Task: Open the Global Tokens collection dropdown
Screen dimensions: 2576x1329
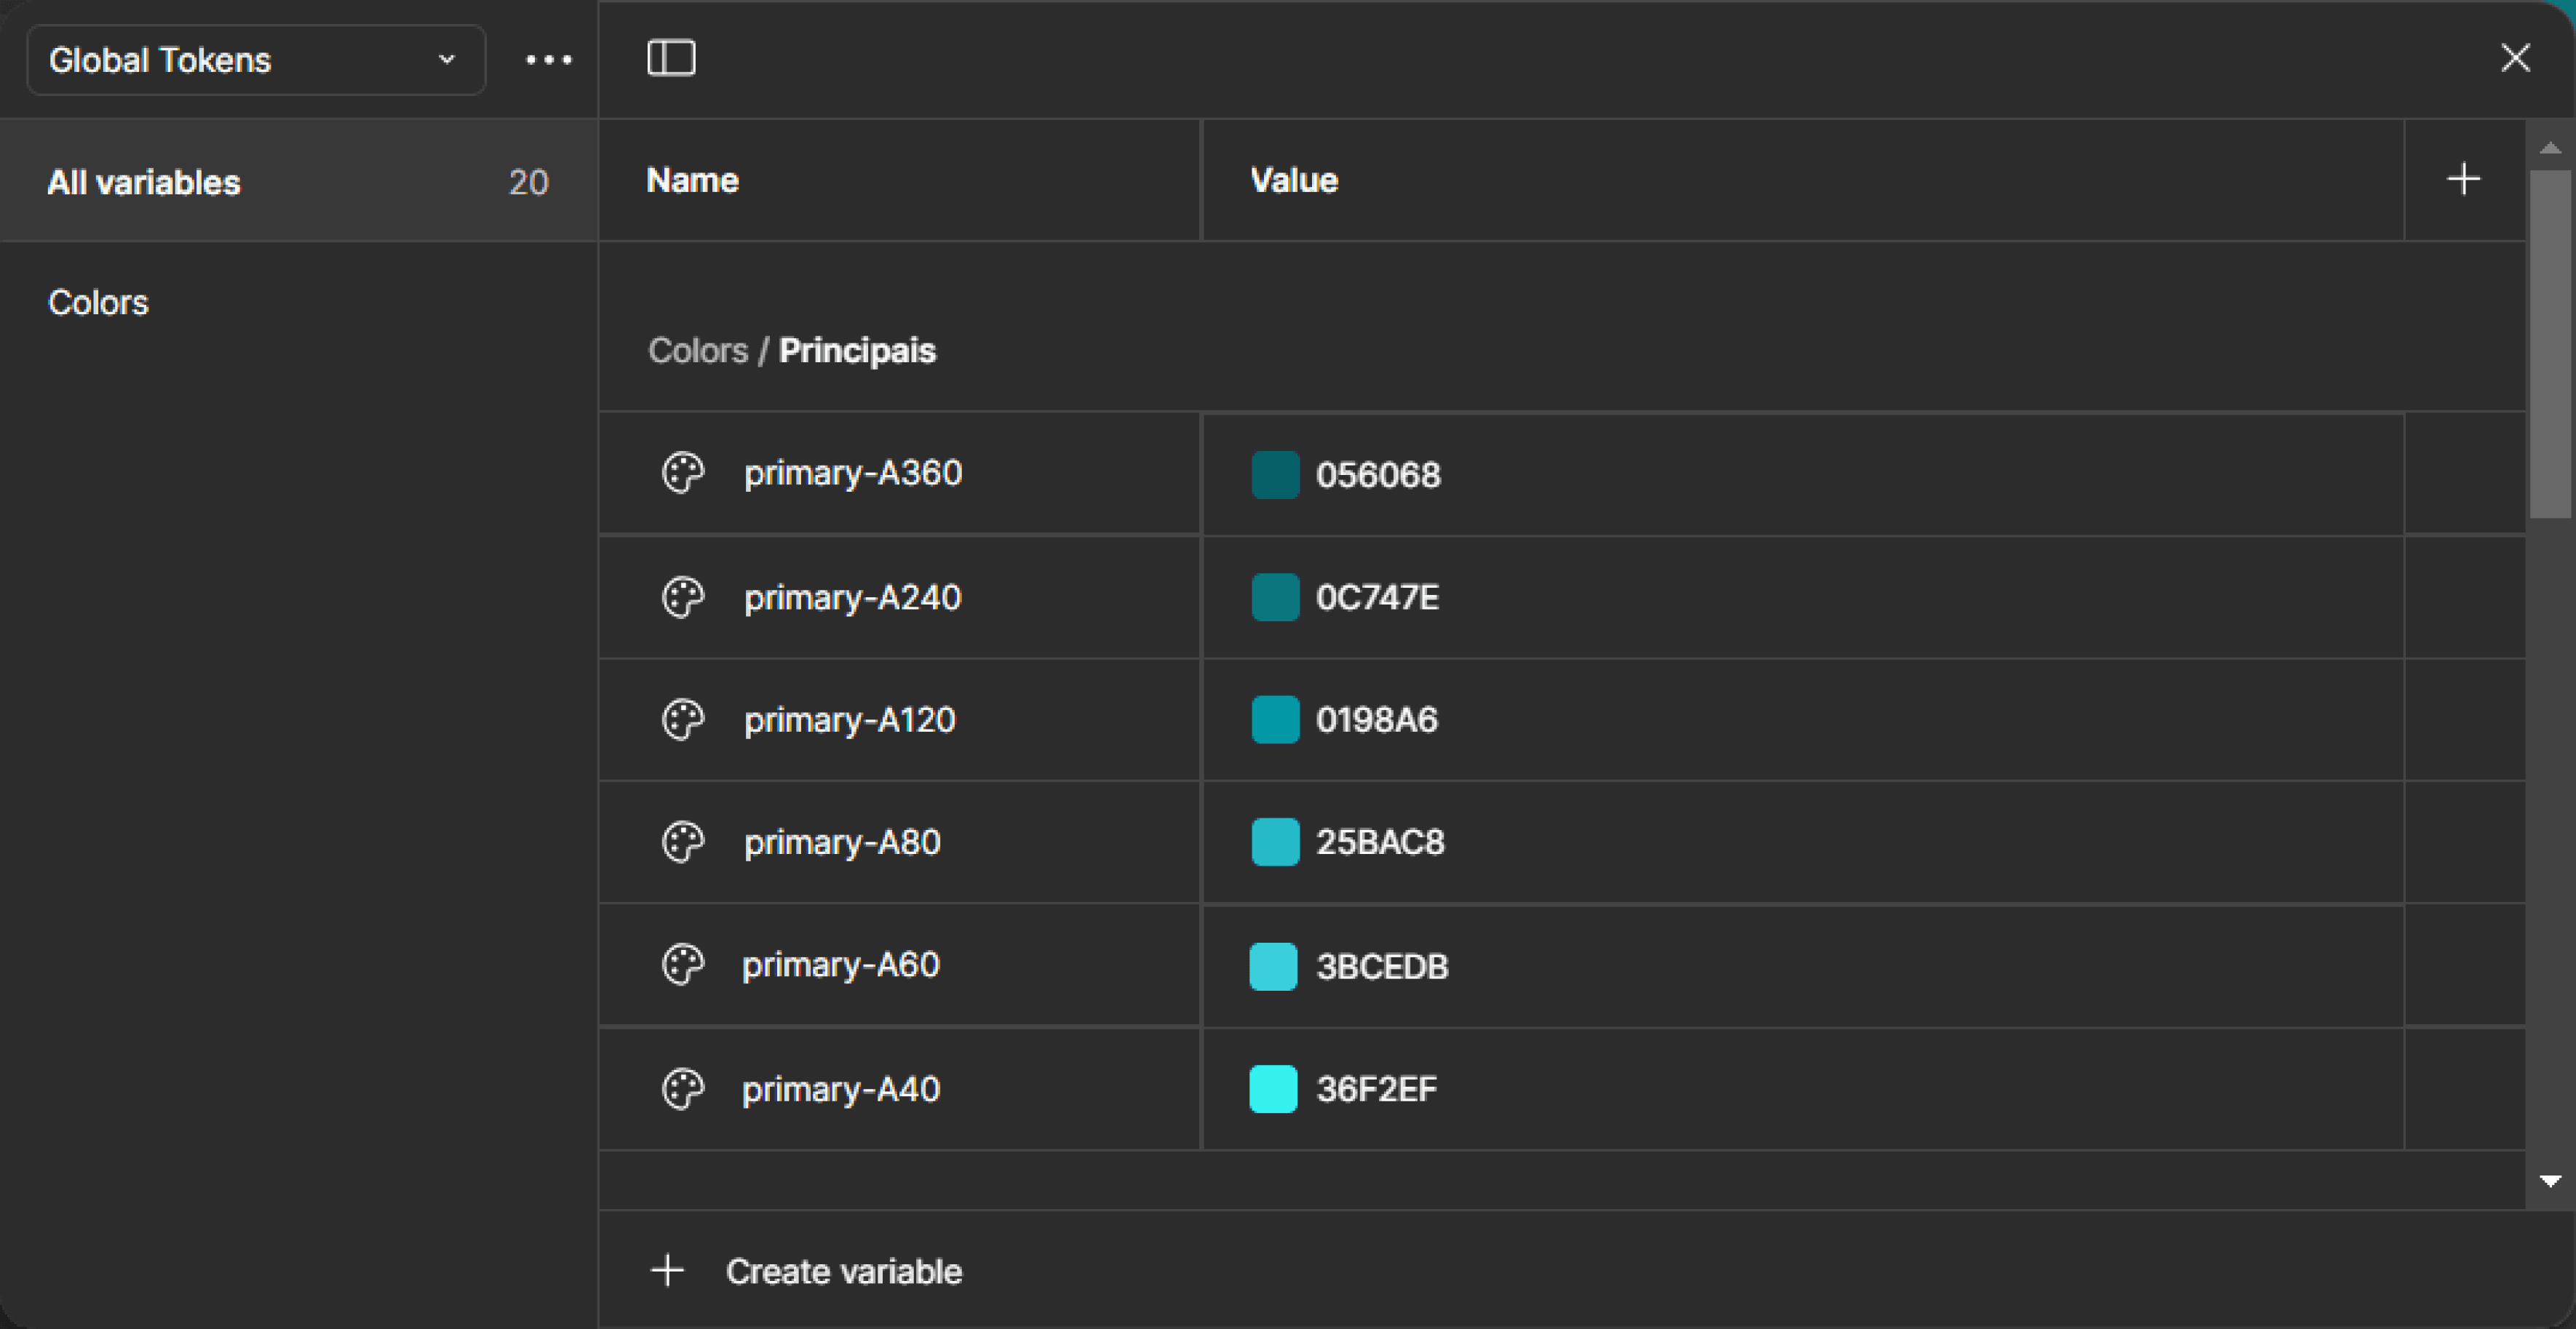Action: (256, 60)
